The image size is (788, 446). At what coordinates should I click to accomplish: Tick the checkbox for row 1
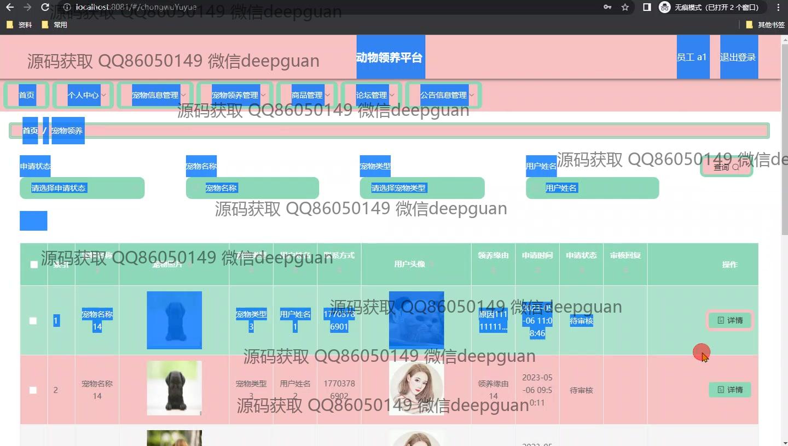[33, 321]
